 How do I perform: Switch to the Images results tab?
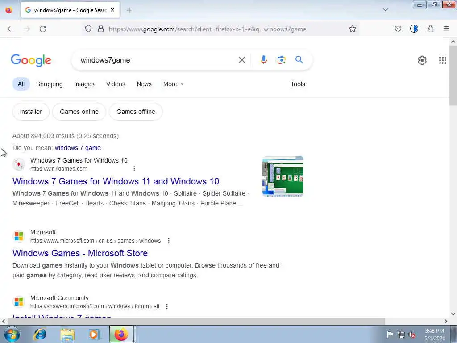point(84,84)
